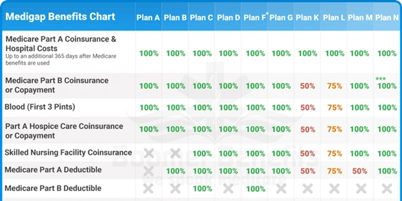This screenshot has height=201, width=402.
Task: Click the X under Plan M Part B Deductible
Action: tap(361, 188)
